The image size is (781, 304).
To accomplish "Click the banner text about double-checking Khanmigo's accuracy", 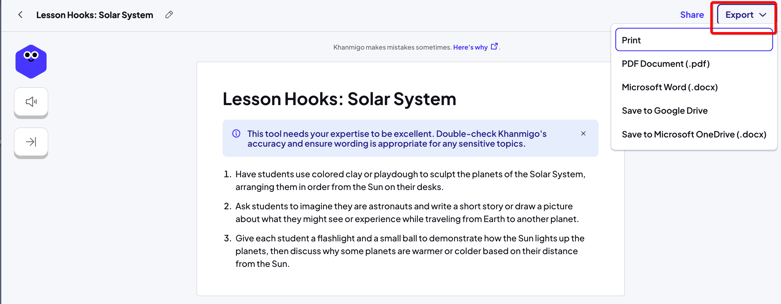I will tap(397, 138).
